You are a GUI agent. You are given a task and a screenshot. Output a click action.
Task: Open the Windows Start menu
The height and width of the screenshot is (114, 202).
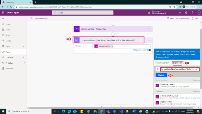tap(3, 111)
